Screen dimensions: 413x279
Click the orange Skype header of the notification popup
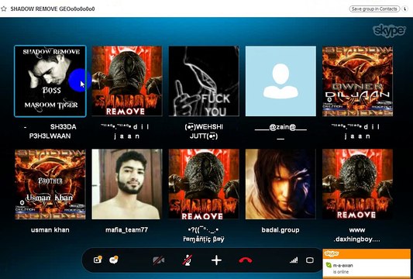367,254
